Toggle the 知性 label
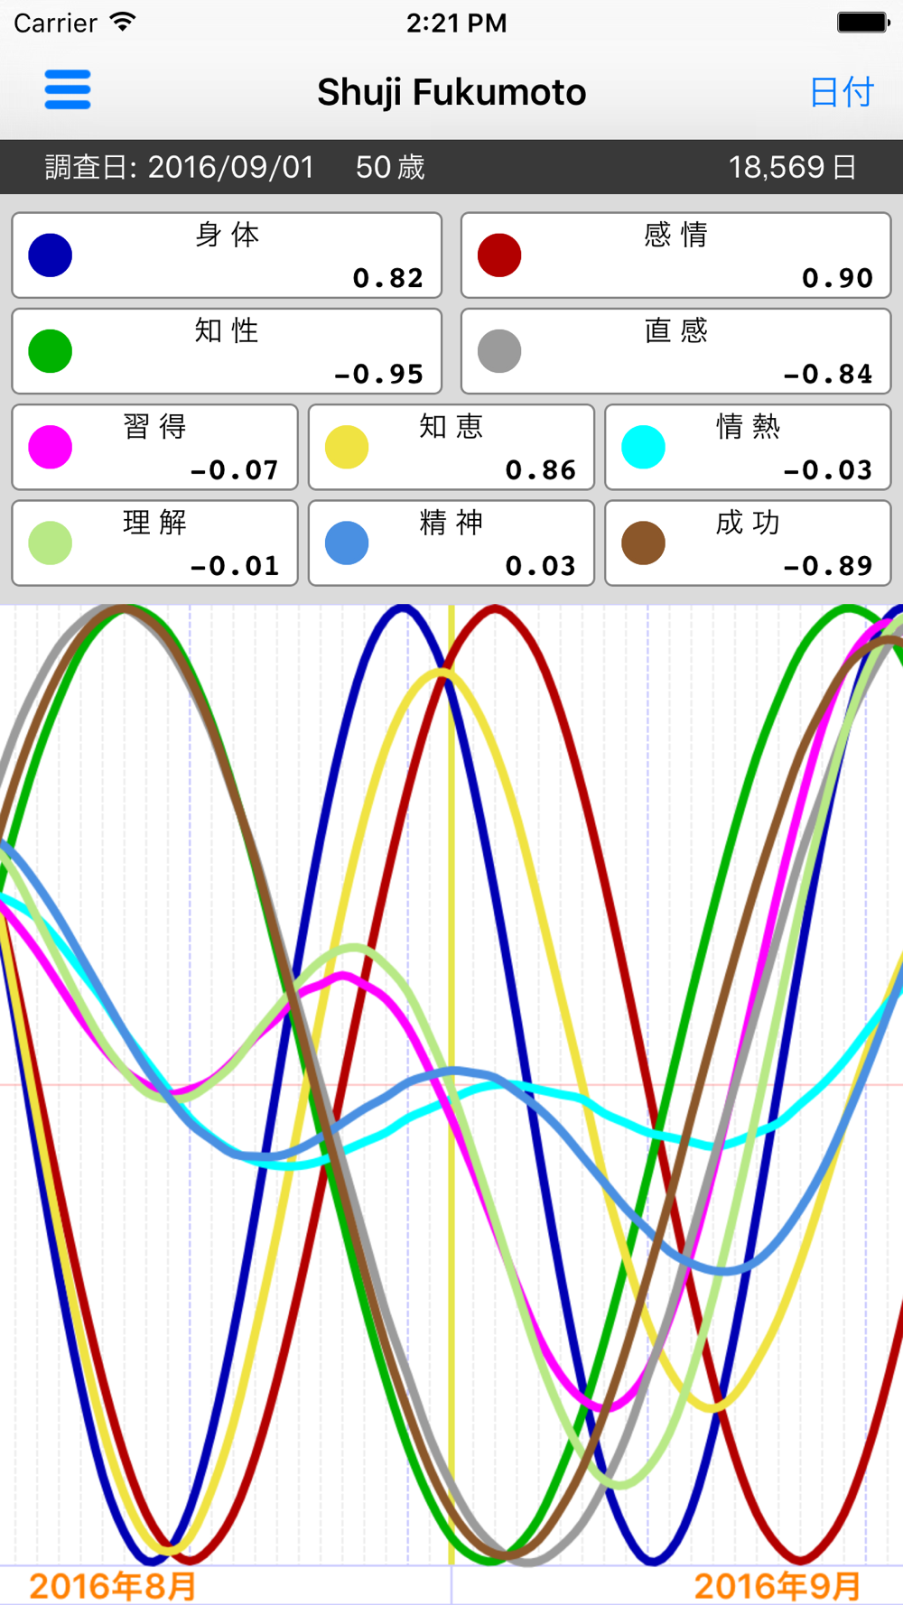This screenshot has height=1605, width=903. [228, 330]
